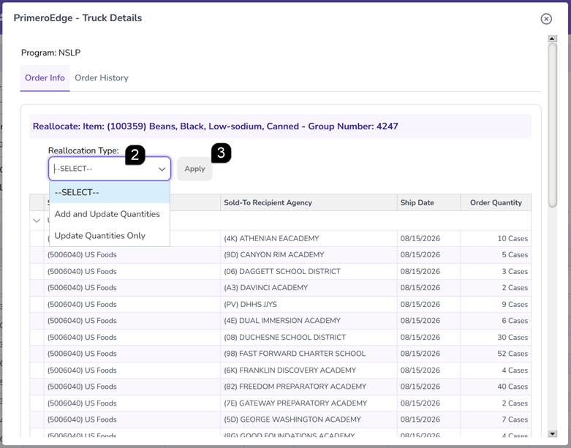The height and width of the screenshot is (448, 571).
Task: Click ship date in Athenian Eacademy row
Action: tap(428, 239)
